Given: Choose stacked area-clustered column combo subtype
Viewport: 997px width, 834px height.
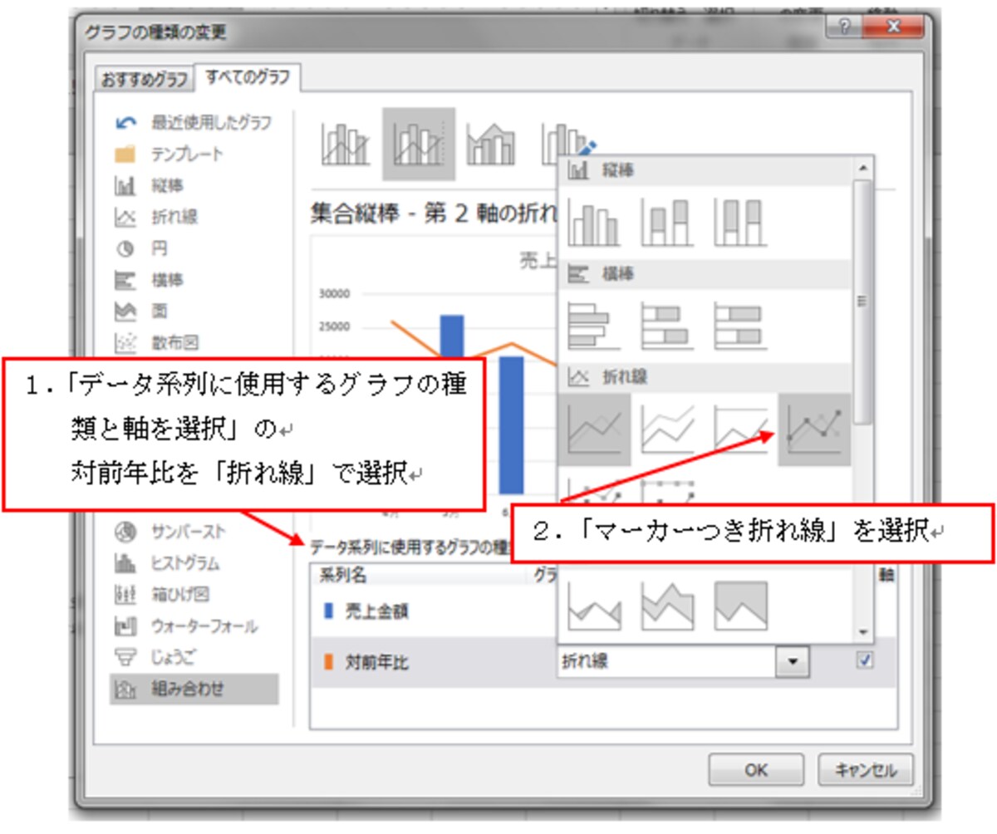Looking at the screenshot, I should click(491, 145).
